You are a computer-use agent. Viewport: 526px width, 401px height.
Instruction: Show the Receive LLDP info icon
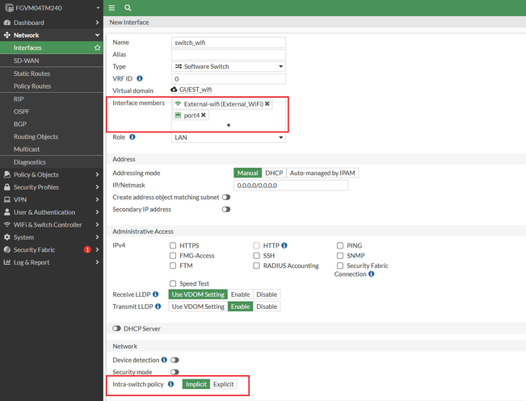click(155, 294)
